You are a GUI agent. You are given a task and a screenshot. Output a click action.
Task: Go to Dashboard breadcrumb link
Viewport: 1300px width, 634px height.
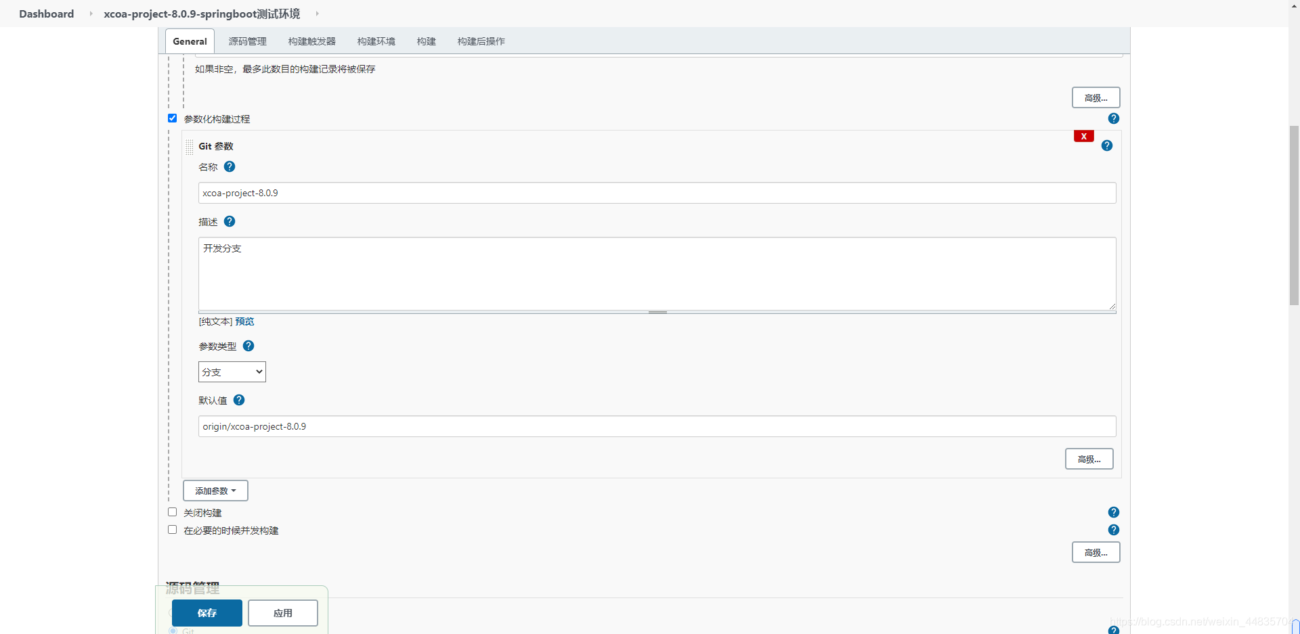click(46, 14)
